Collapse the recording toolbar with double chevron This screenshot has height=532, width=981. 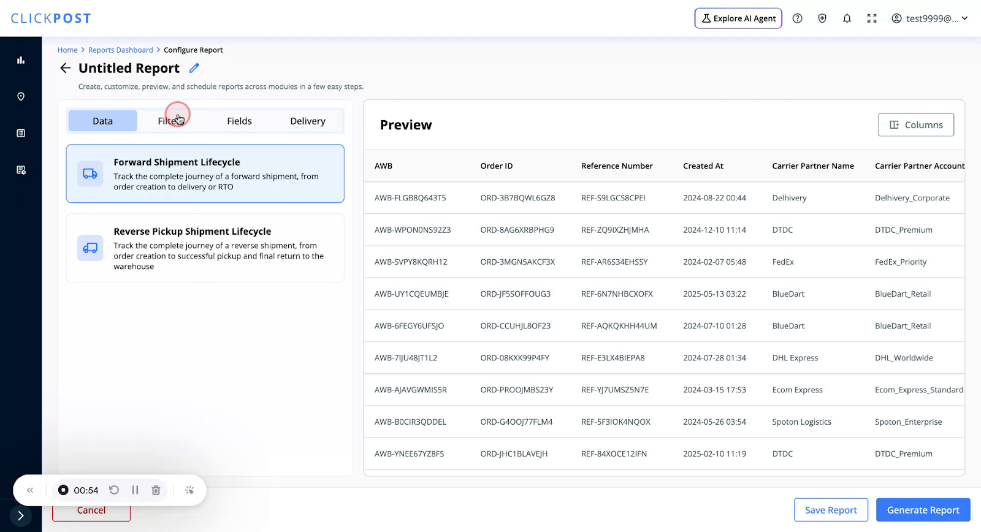coord(30,490)
